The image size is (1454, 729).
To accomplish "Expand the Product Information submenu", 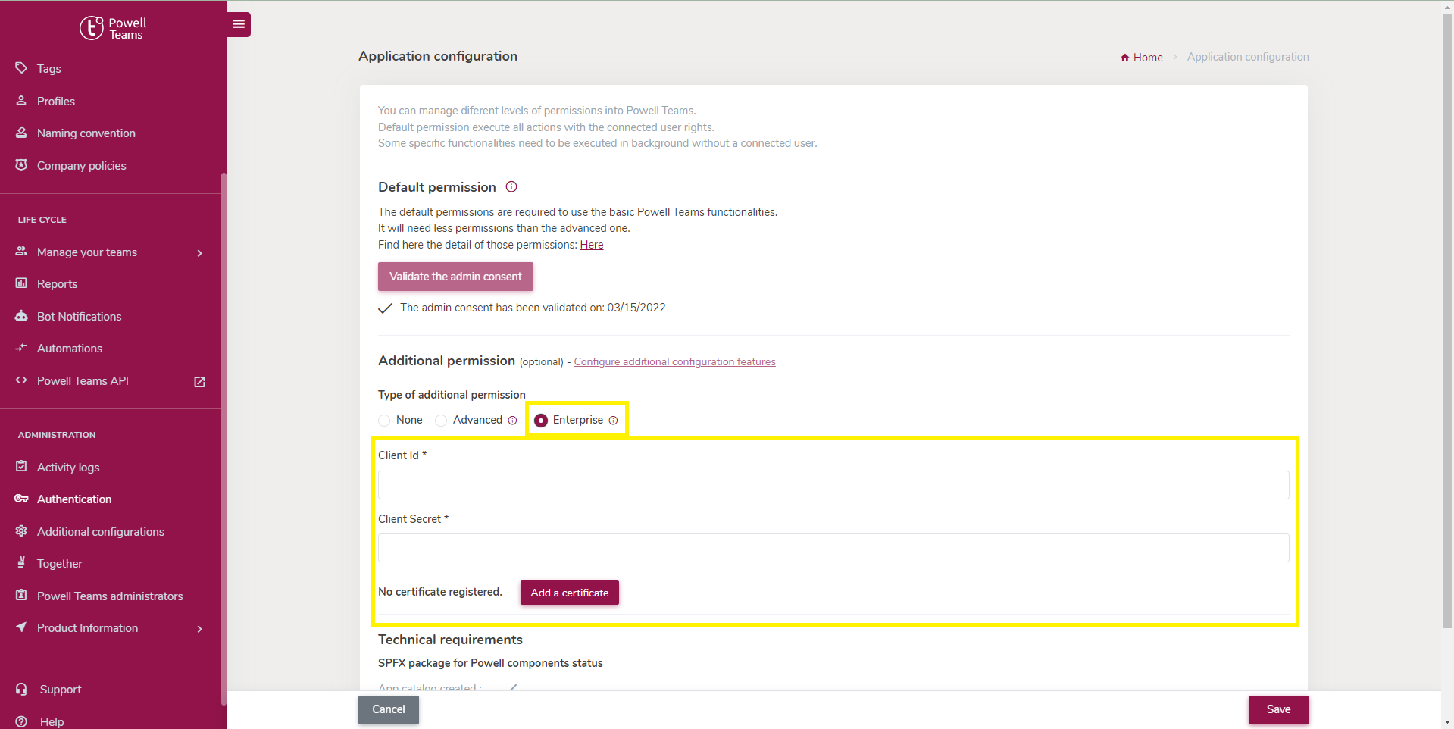I will pos(199,628).
